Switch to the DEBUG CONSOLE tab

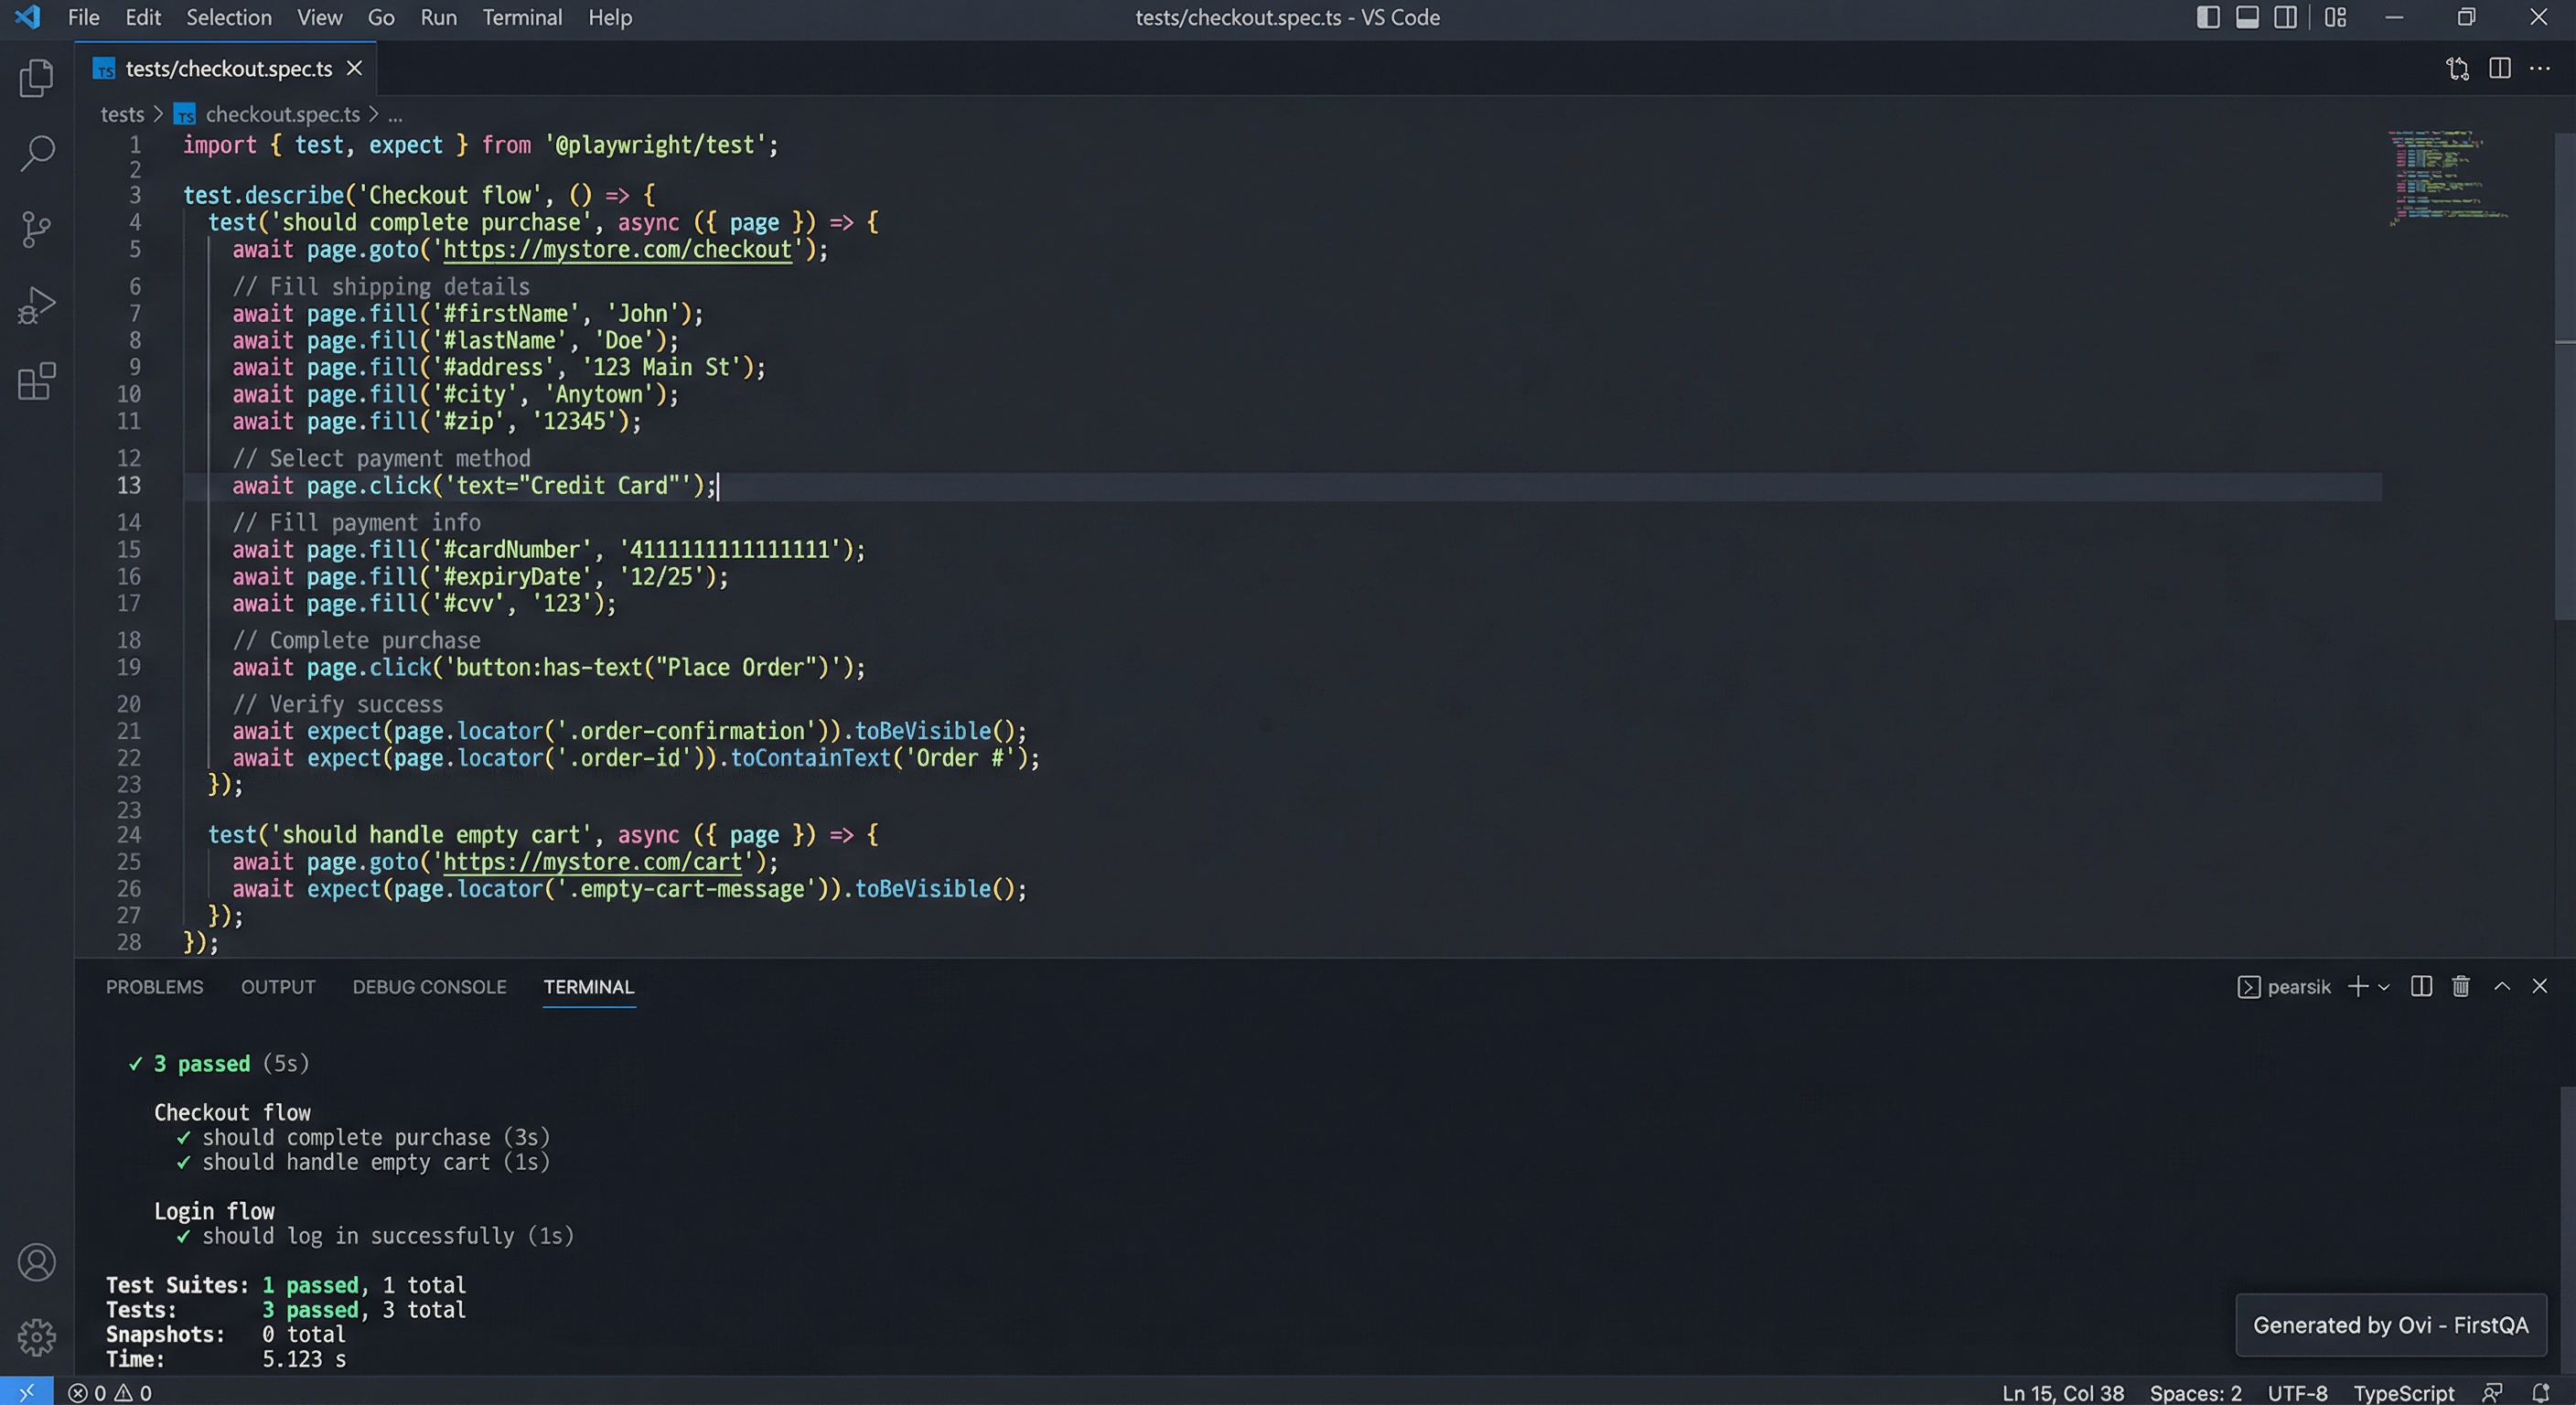[x=429, y=987]
